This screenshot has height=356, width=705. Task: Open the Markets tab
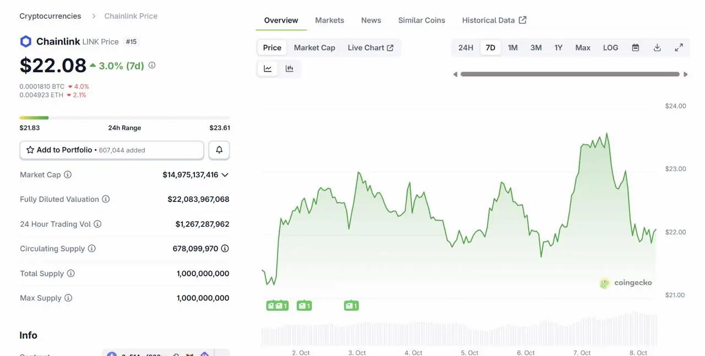click(329, 20)
